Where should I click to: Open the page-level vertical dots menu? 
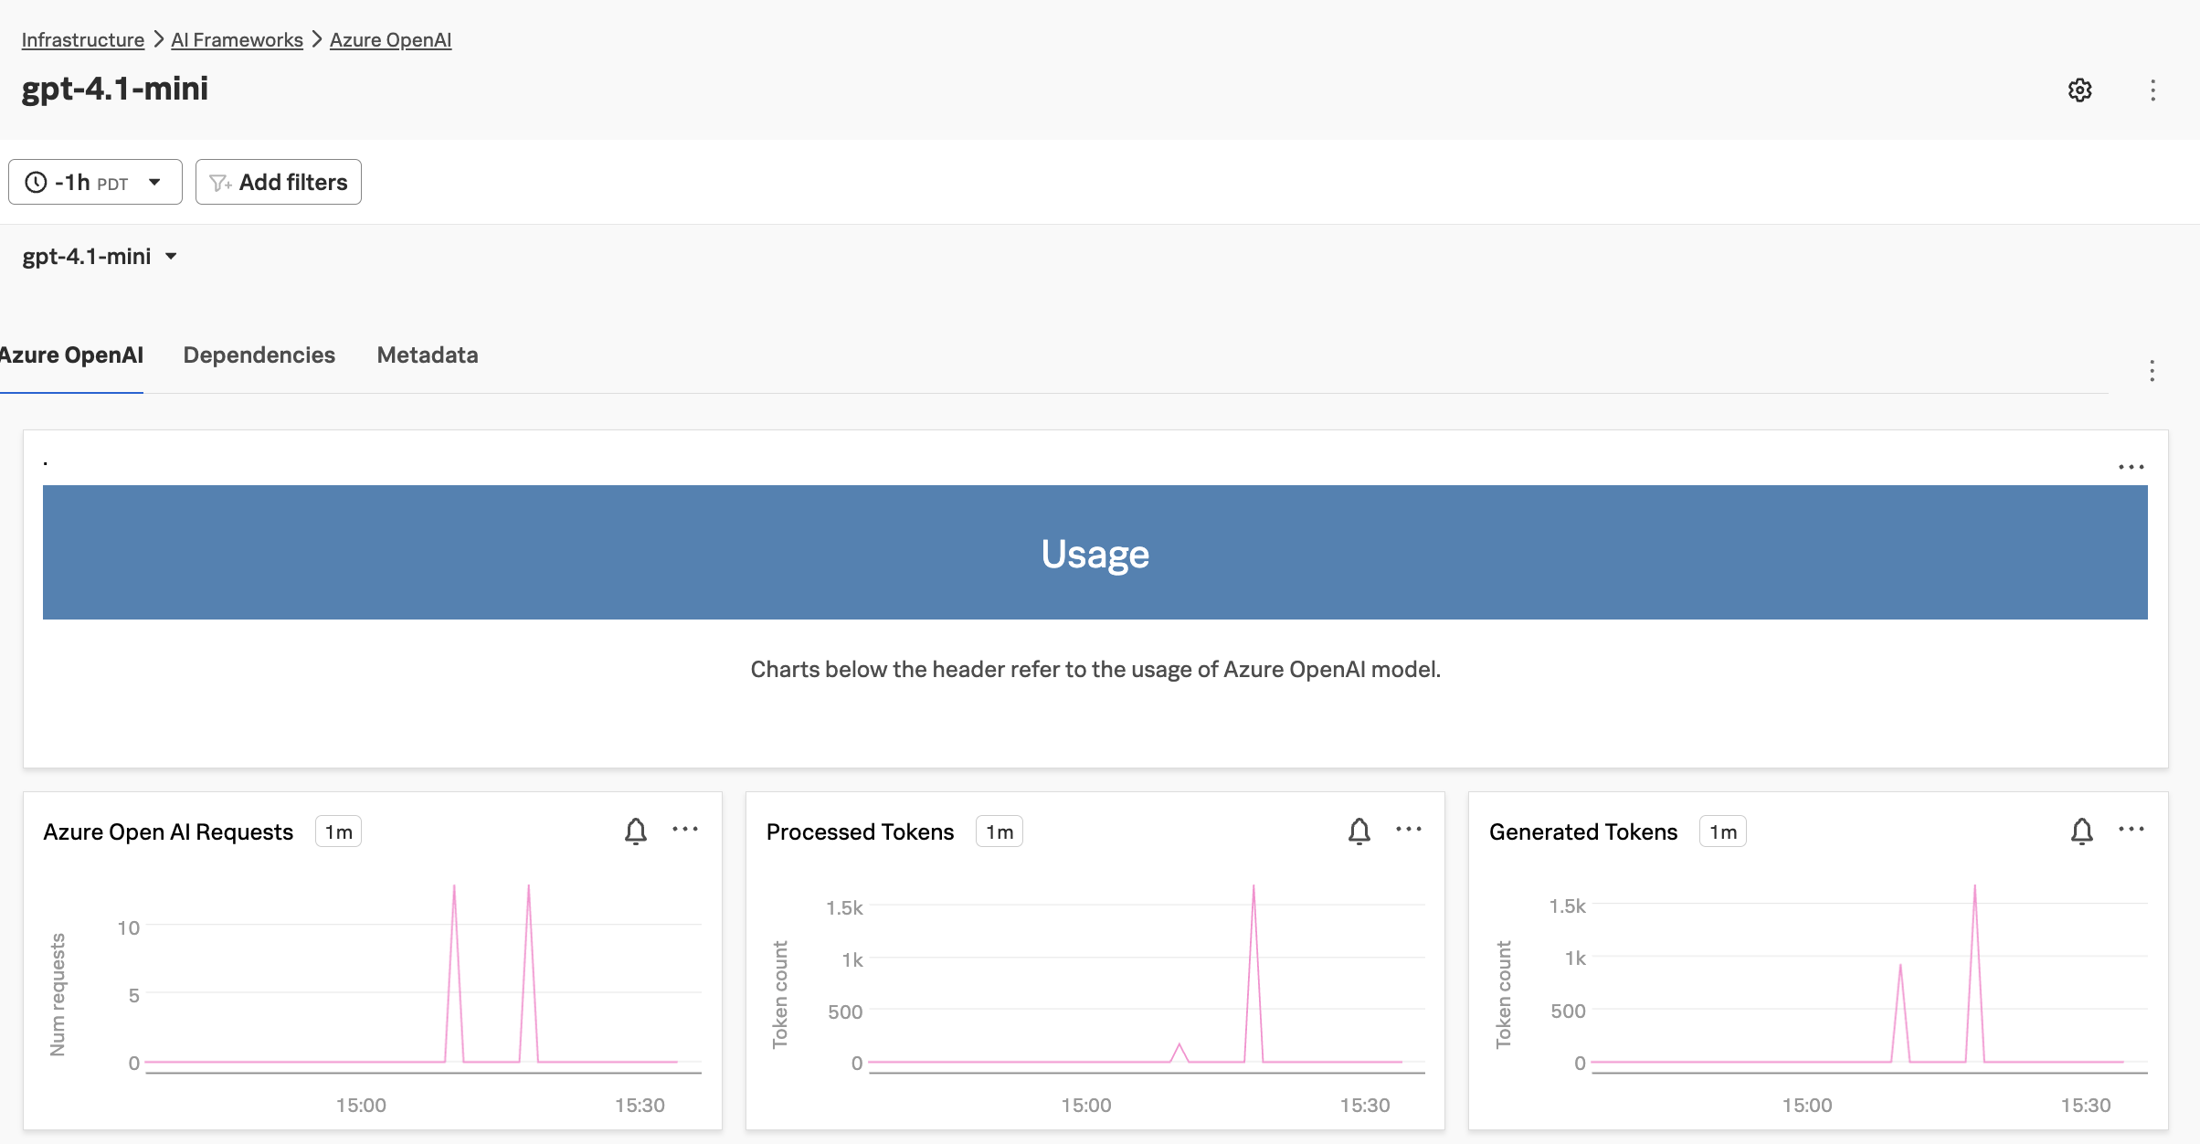[x=2153, y=90]
